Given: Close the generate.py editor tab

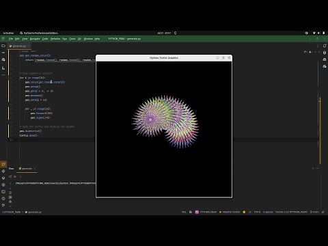Looking at the screenshot, I should 29,46.
